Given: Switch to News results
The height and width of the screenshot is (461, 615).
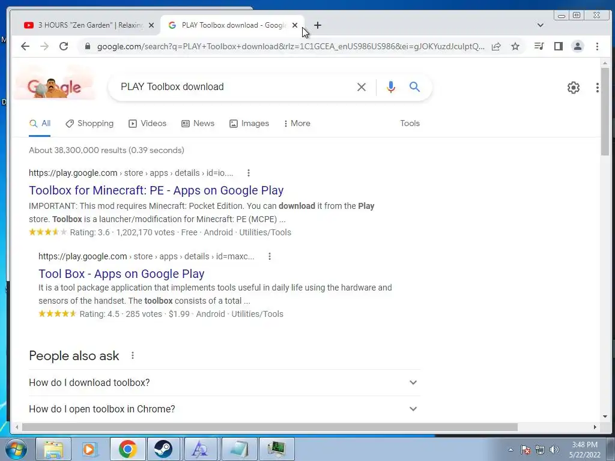Looking at the screenshot, I should pos(198,124).
